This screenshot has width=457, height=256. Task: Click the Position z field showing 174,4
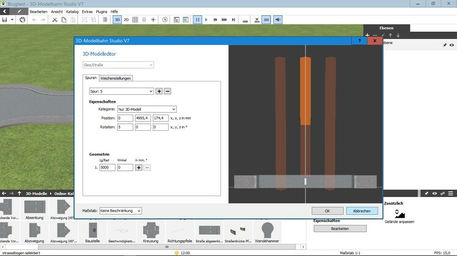161,118
